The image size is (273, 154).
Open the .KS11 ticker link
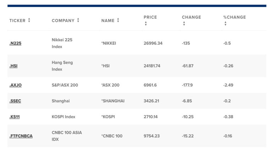15,117
